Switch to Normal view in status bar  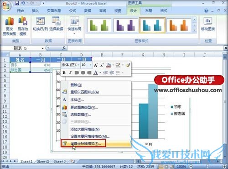click(x=161, y=167)
